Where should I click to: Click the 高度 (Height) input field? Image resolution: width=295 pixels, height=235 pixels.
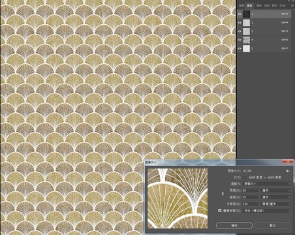[x=250, y=197]
